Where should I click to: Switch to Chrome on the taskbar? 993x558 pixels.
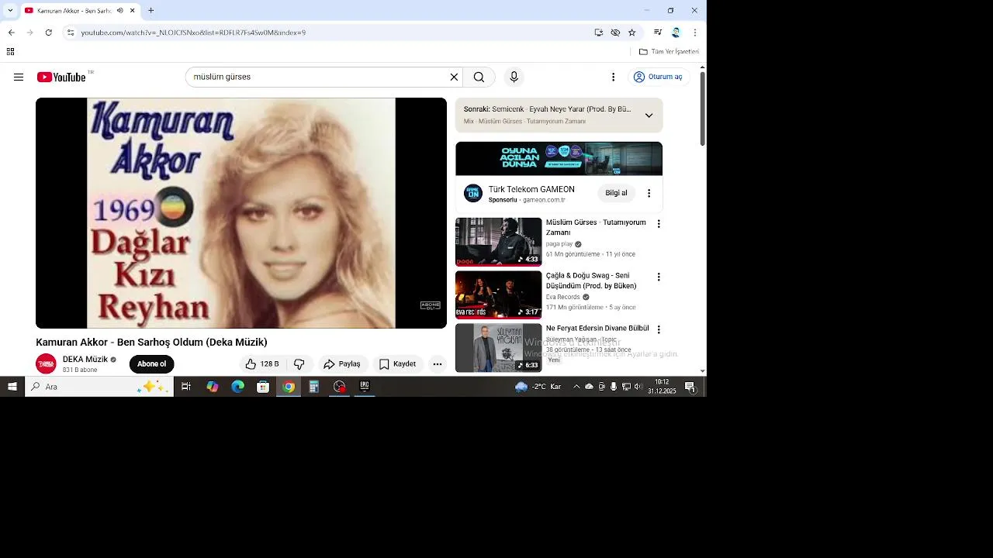point(289,387)
